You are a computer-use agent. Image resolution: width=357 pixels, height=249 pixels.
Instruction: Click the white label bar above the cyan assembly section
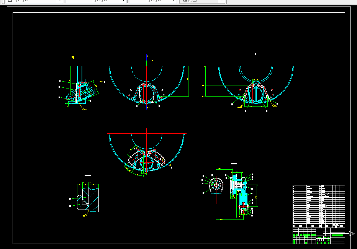coord(234,164)
